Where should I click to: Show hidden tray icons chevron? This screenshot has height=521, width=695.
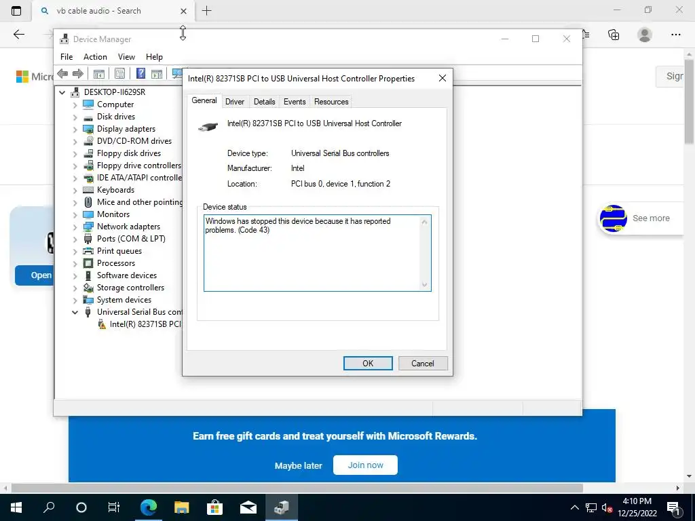(574, 507)
